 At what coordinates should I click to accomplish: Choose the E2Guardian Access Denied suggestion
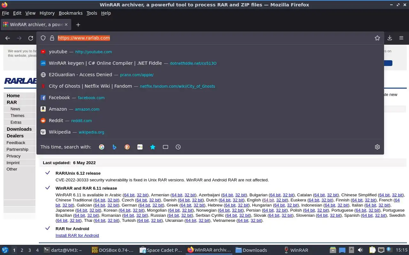pyautogui.click(x=210, y=75)
